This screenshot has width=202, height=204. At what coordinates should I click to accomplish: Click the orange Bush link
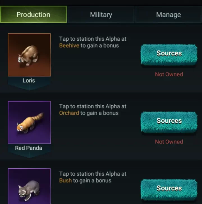coord(65,181)
